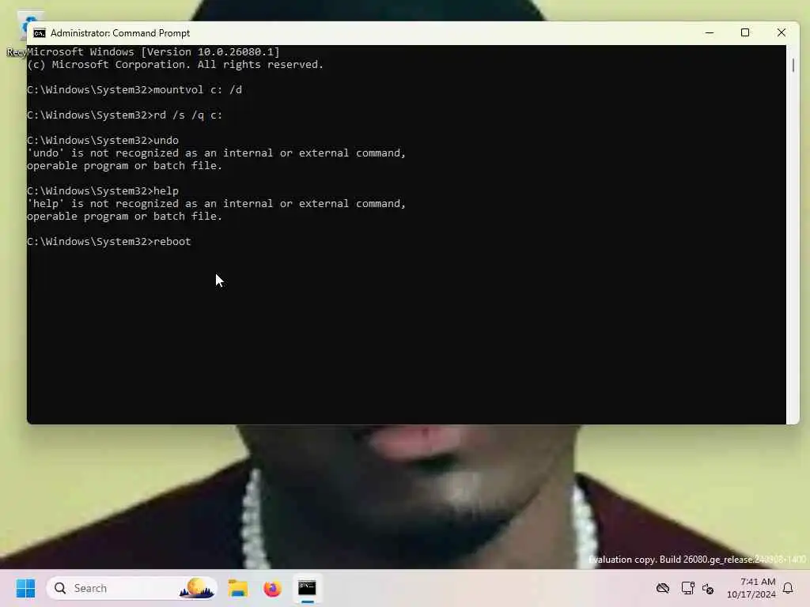Click the muted volume tray icon

click(x=708, y=588)
